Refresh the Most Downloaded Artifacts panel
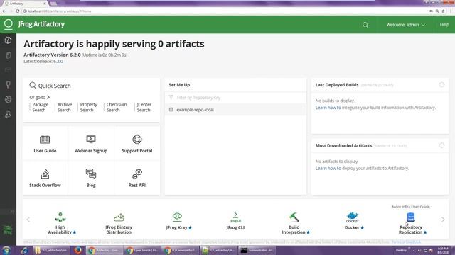This screenshot has height=255, width=455. (x=441, y=145)
